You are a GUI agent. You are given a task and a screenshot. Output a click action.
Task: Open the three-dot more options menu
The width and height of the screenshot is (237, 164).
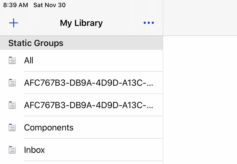pos(149,23)
